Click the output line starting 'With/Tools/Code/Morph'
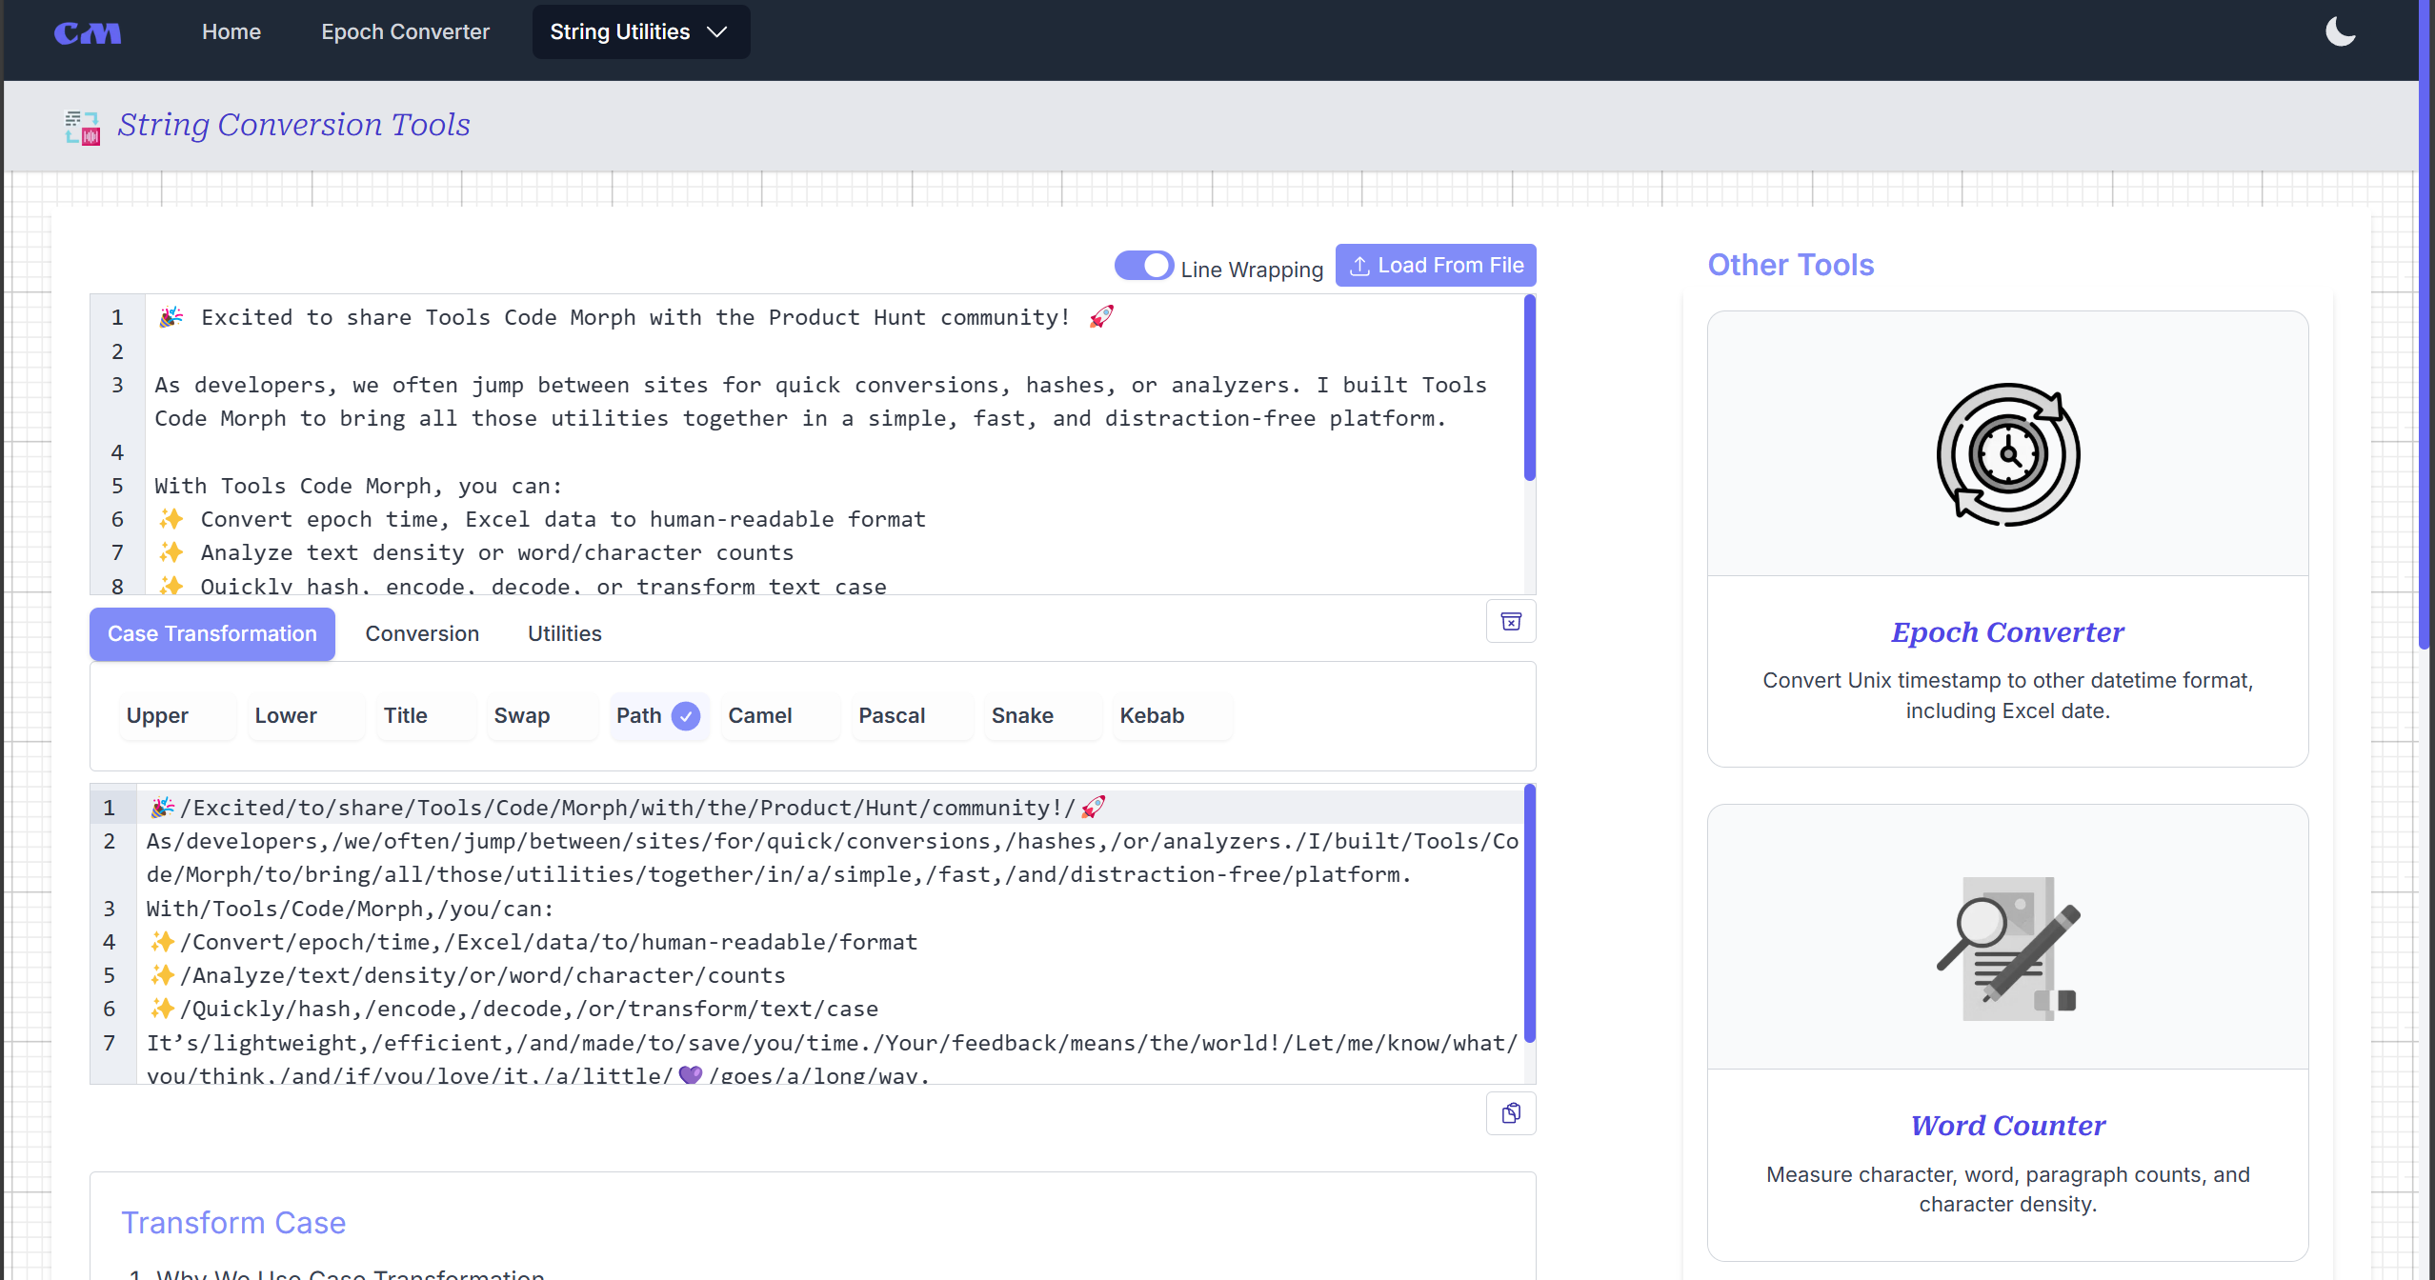Image resolution: width=2435 pixels, height=1280 pixels. pyautogui.click(x=351, y=910)
